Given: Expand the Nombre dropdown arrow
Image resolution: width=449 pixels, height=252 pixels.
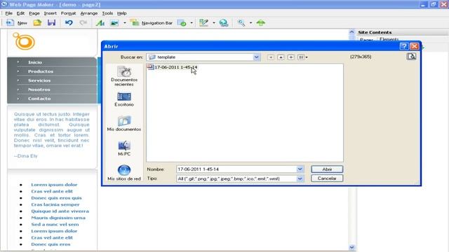Looking at the screenshot, I should [300, 169].
